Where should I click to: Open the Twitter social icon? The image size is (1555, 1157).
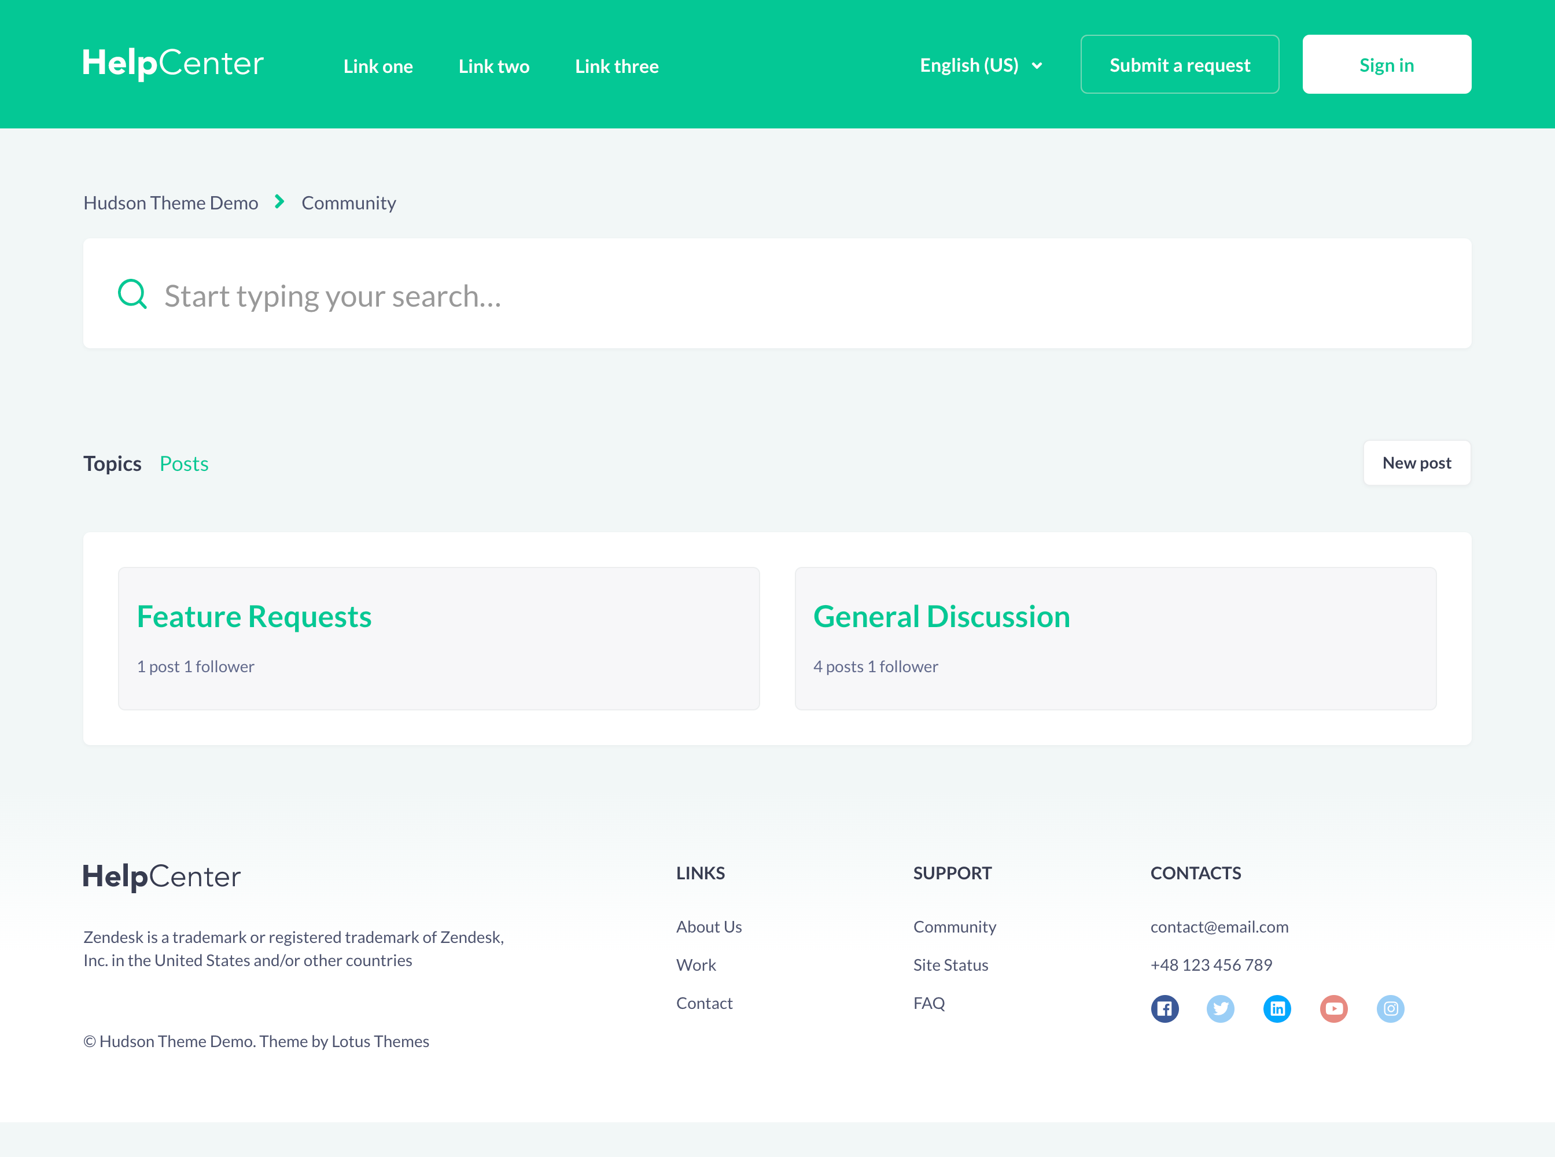coord(1220,1008)
